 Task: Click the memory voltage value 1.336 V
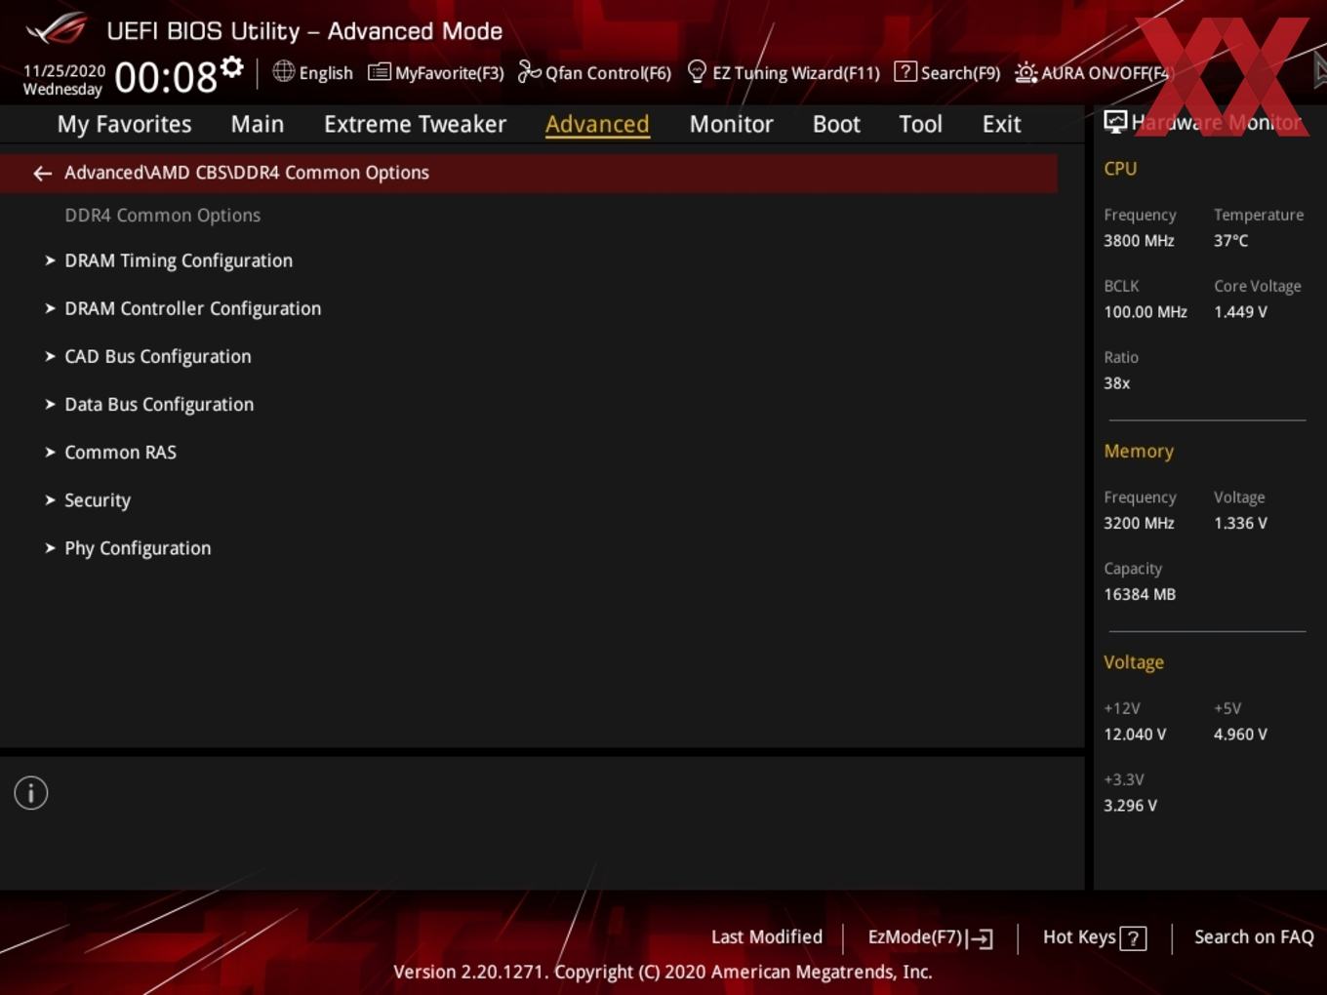tap(1240, 523)
